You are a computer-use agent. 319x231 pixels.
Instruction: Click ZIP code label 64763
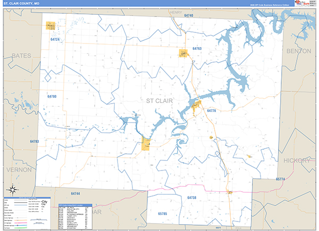[197, 48]
